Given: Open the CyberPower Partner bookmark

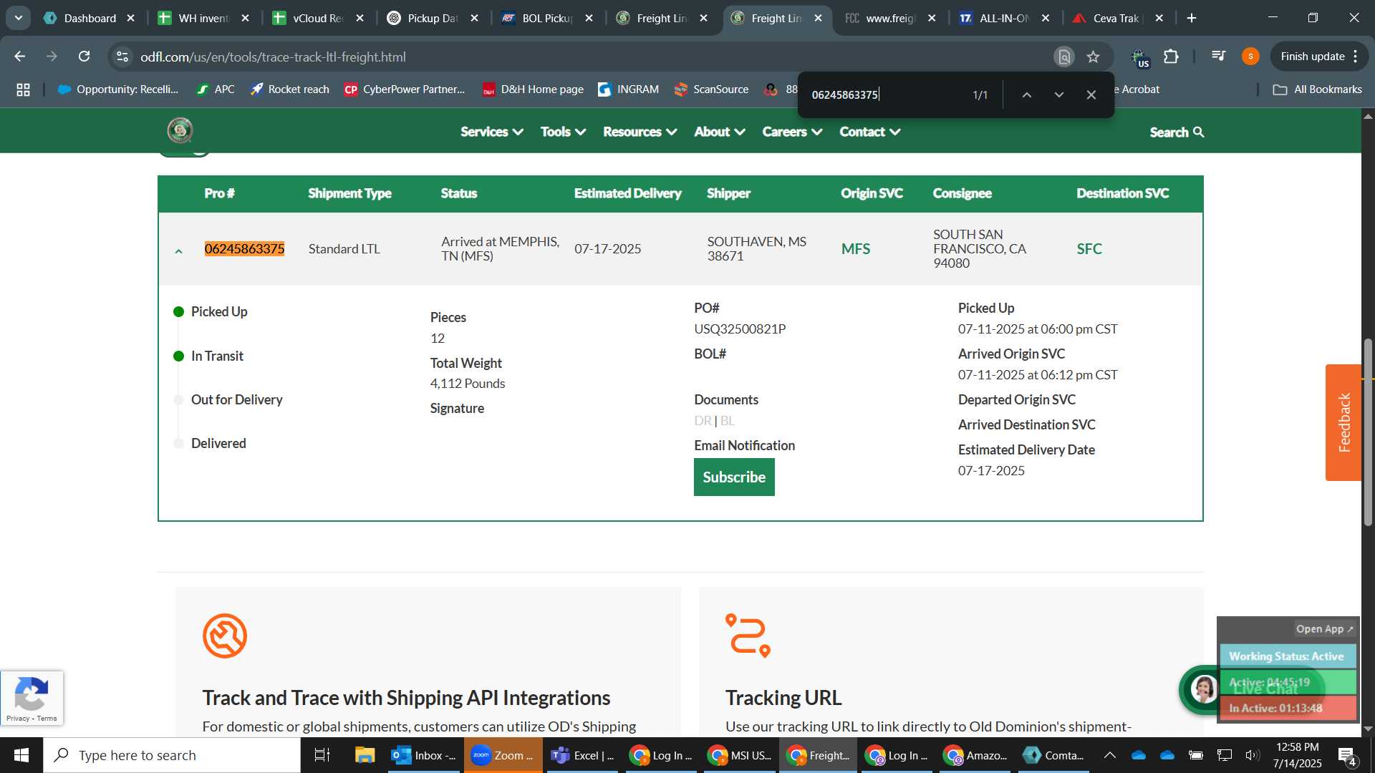Looking at the screenshot, I should click(405, 89).
